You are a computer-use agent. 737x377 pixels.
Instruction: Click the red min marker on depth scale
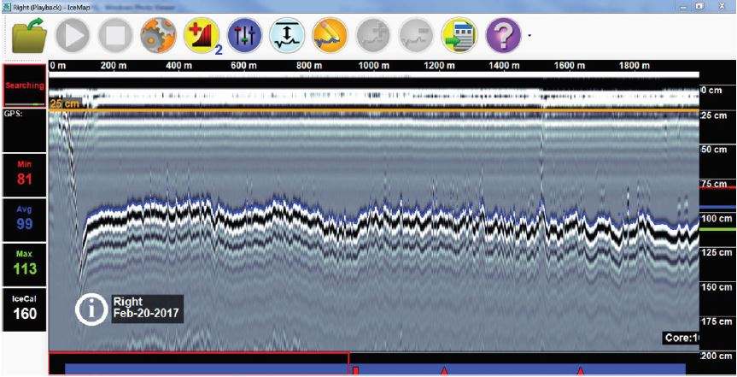coord(718,187)
